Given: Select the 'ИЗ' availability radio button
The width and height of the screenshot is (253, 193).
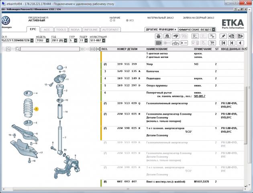Looking at the screenshot, I should 127,21.
